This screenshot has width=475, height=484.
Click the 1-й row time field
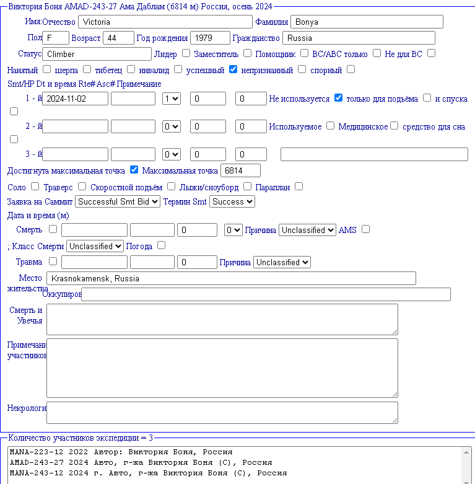pos(133,99)
